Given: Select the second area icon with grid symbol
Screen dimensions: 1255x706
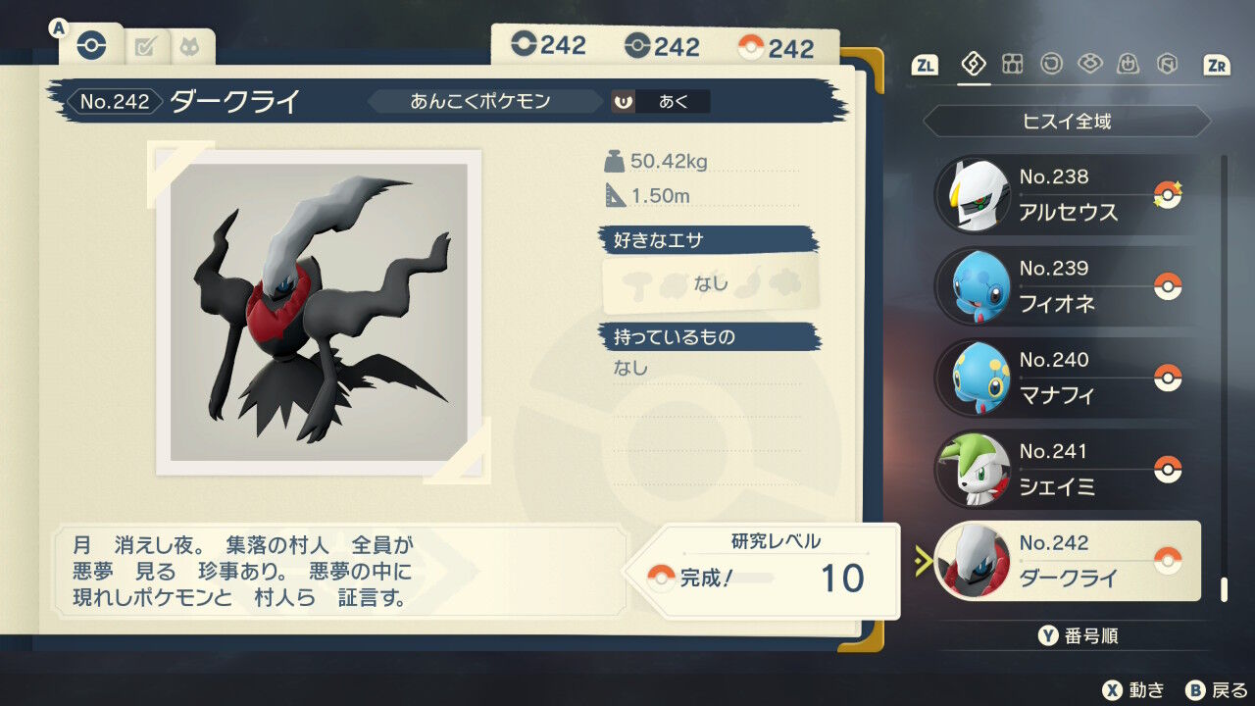Looking at the screenshot, I should click(x=1013, y=65).
